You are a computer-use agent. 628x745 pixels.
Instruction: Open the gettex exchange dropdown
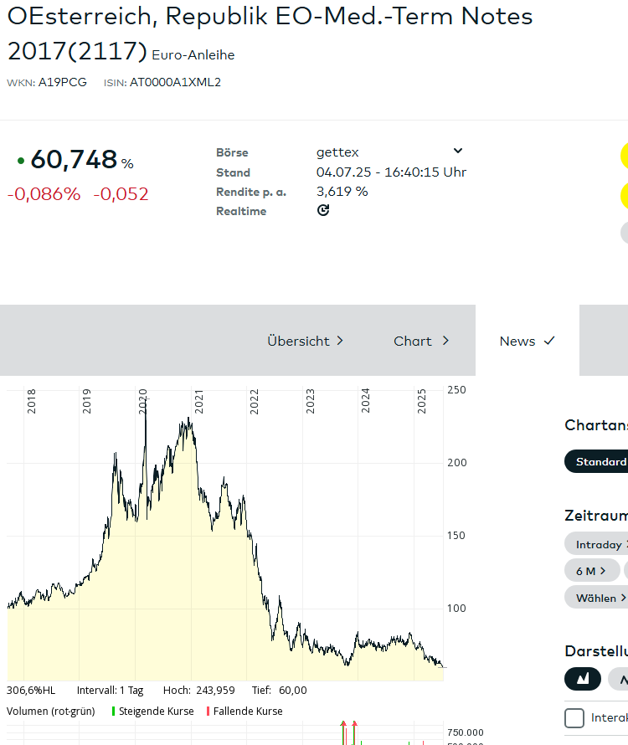[x=457, y=152]
